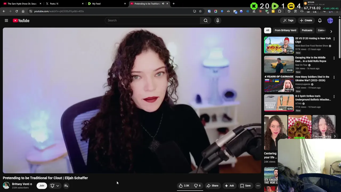Close the Pretending to be Traditional tab
Viewport: 341px width, 192px height.
pos(167,4)
